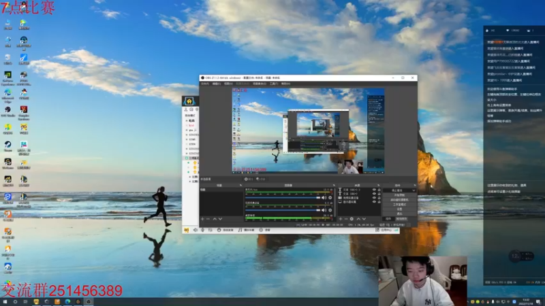
Task: Click microphone icon in toolbar below OBS
Action: click(x=203, y=230)
